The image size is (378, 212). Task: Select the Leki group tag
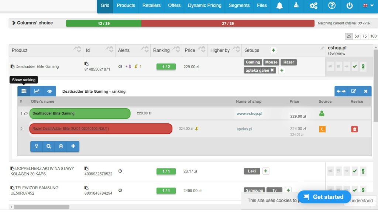coord(252,171)
